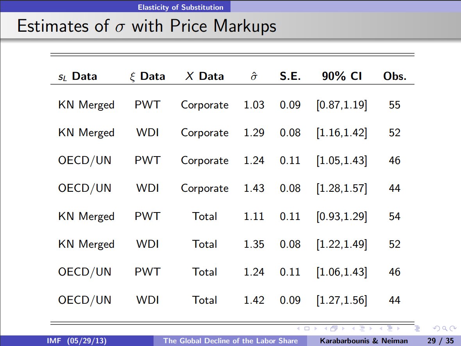Click the estimate value 1.03

pyautogui.click(x=254, y=105)
